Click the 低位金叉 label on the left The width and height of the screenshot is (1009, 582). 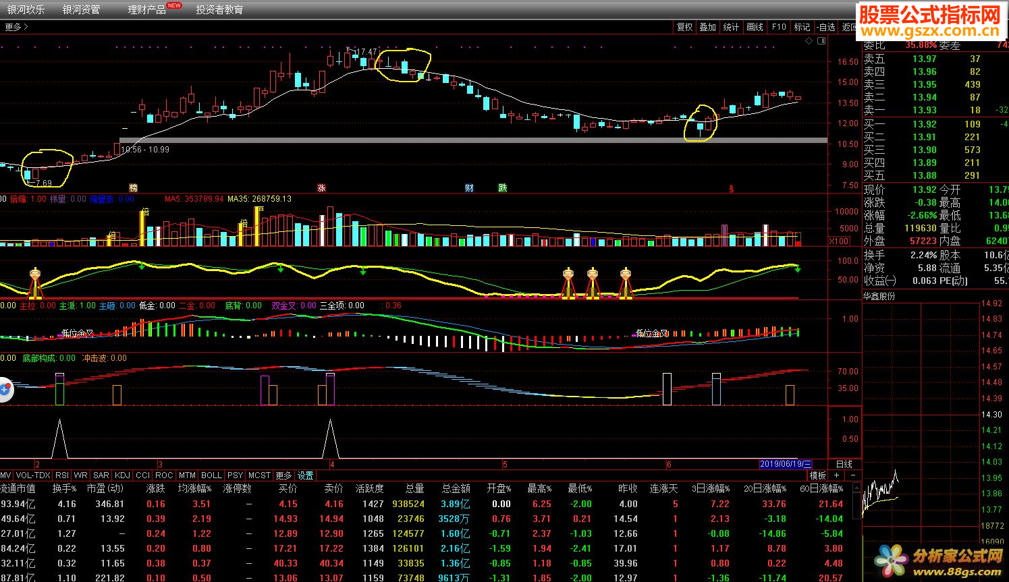point(78,333)
